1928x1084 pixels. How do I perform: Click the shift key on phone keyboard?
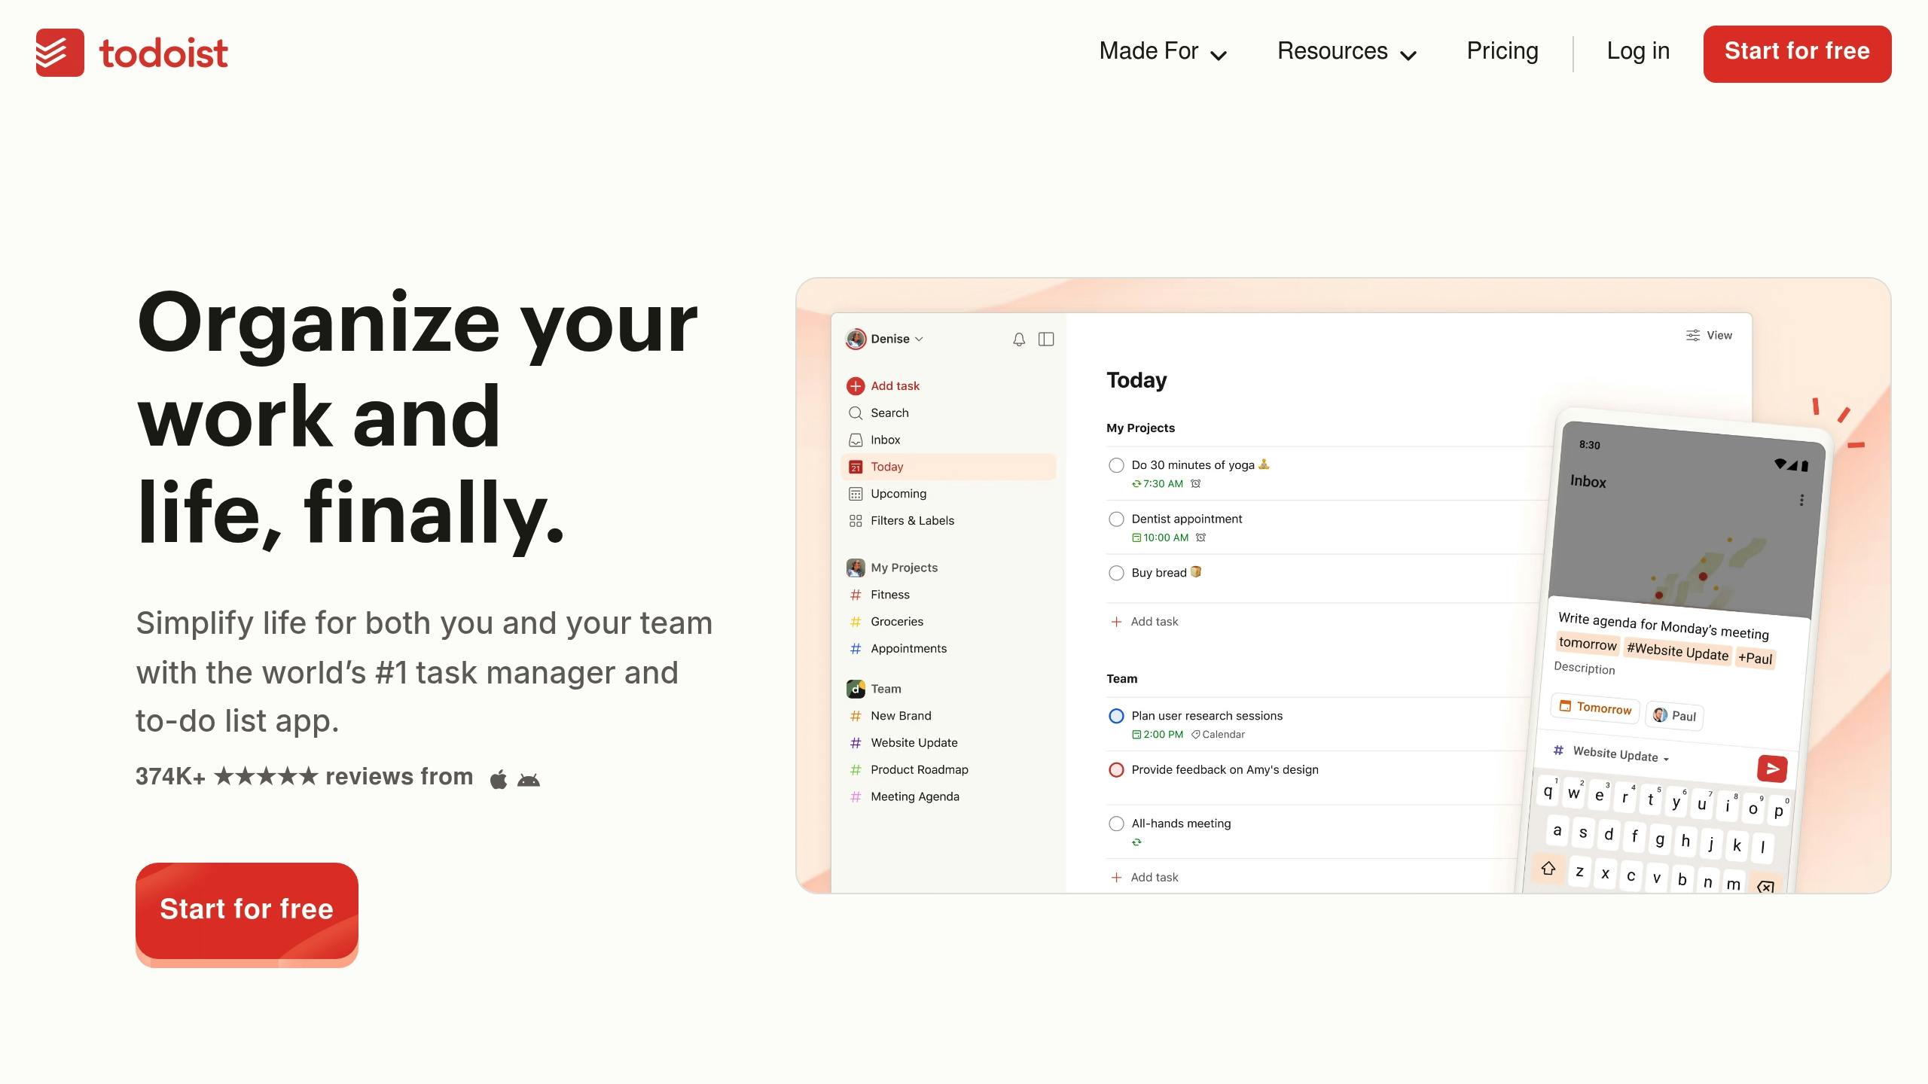[x=1548, y=869]
